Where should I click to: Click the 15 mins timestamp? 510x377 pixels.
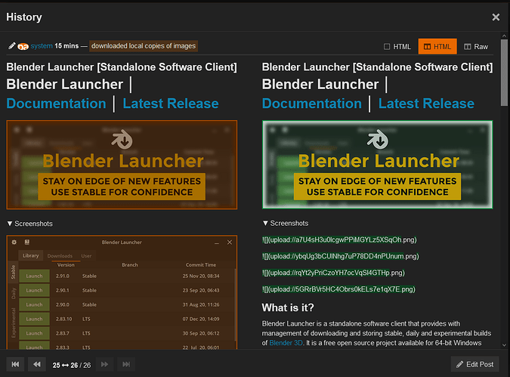[66, 46]
